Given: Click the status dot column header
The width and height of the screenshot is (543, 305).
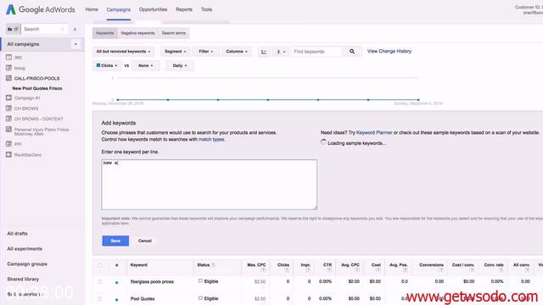Looking at the screenshot, I should [x=117, y=265].
